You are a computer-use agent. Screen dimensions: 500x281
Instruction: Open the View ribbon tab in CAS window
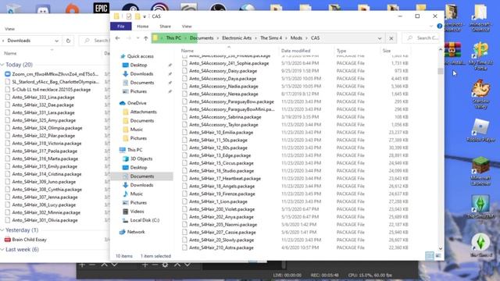(187, 26)
